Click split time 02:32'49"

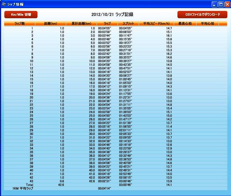(126, 156)
